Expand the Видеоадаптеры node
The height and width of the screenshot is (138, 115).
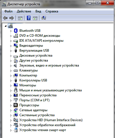pos(11,46)
